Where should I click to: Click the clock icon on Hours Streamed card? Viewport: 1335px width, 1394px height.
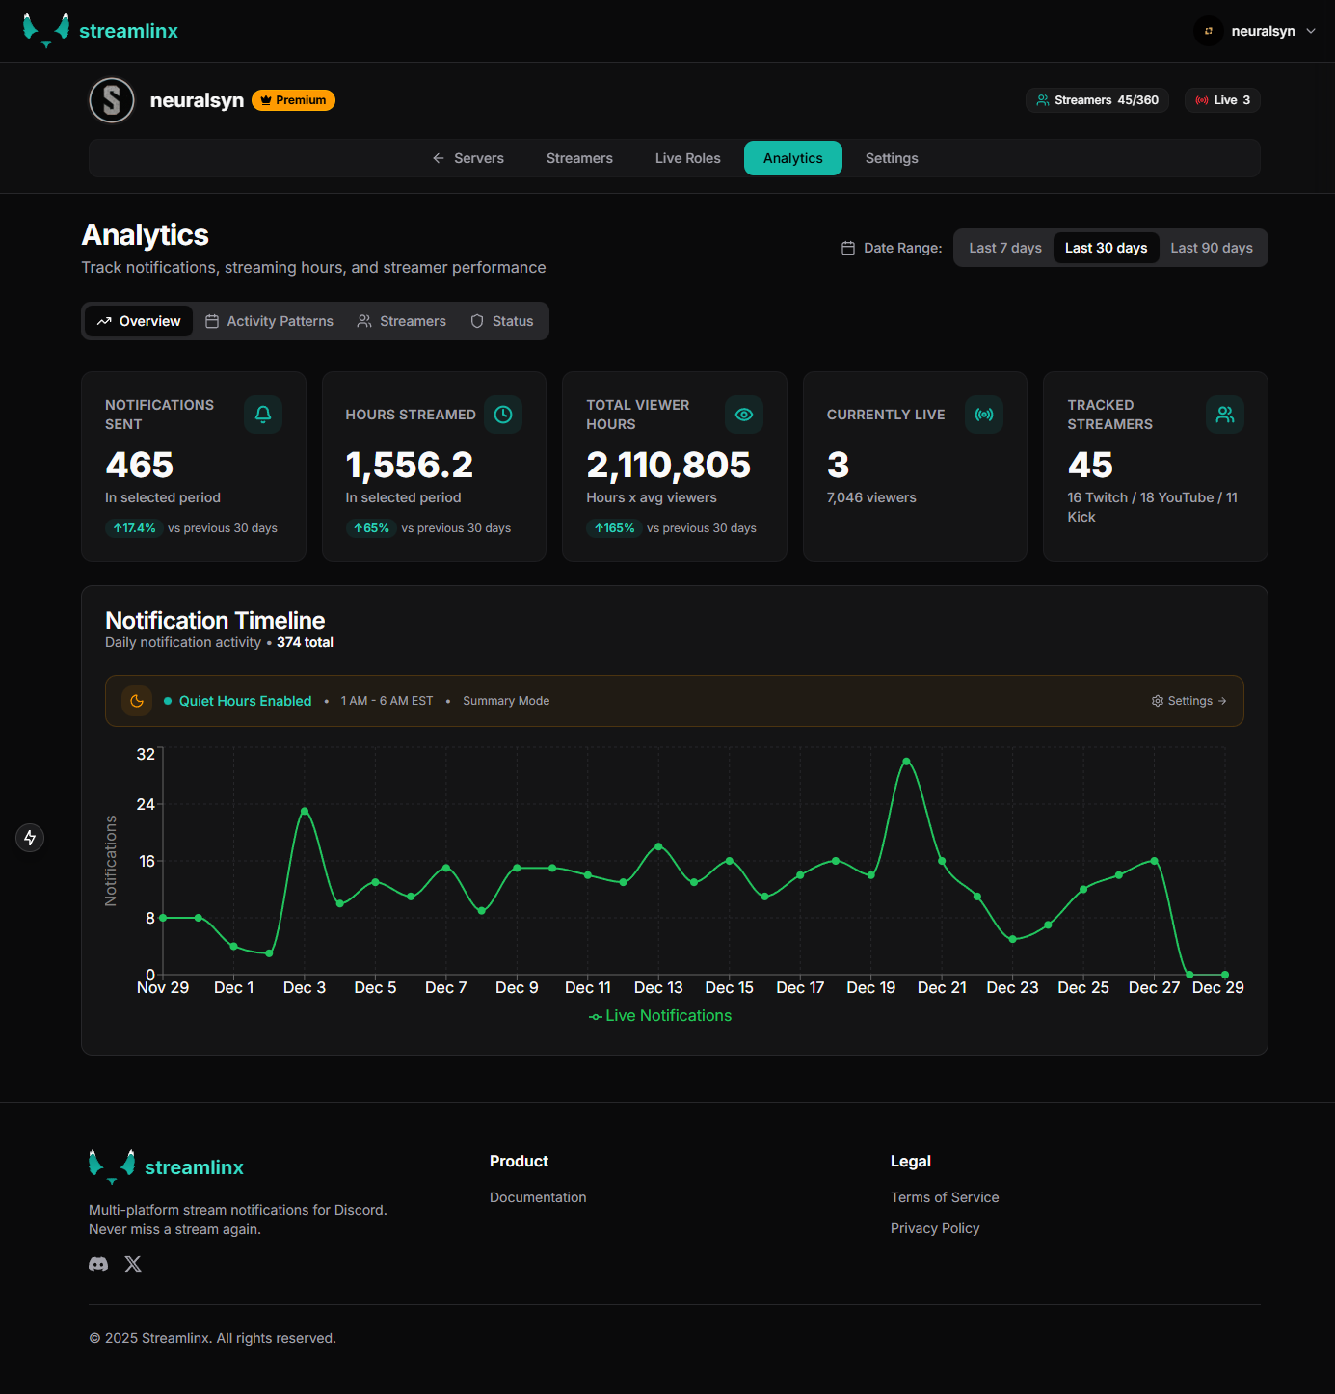pyautogui.click(x=503, y=415)
